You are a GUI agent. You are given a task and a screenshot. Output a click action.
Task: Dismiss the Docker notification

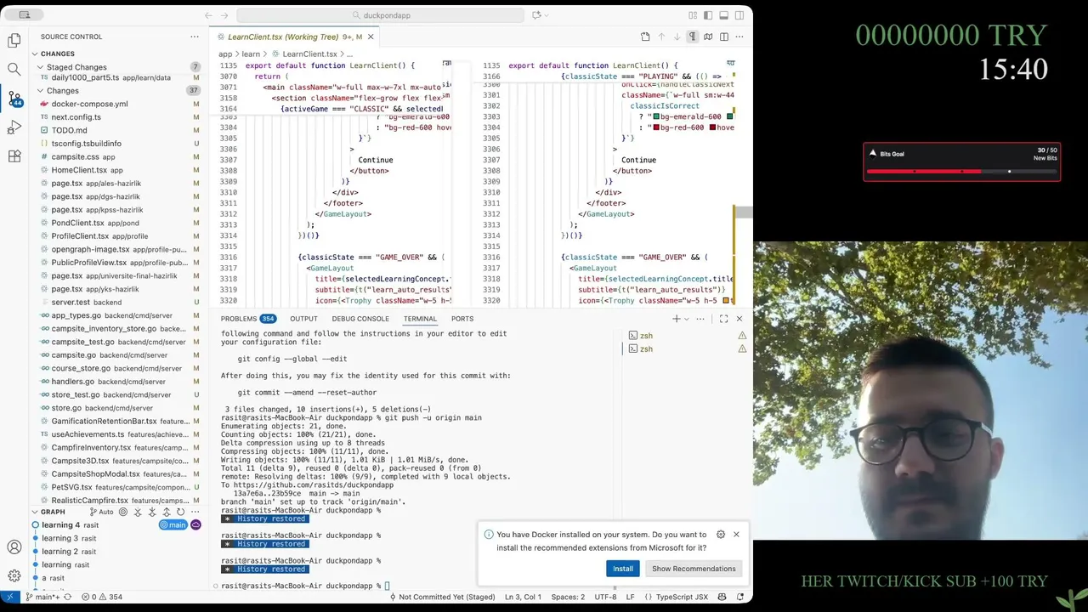tap(736, 535)
